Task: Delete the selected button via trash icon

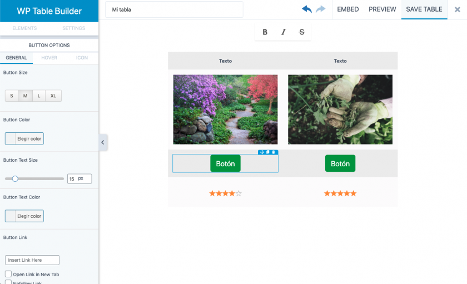Action: click(274, 152)
